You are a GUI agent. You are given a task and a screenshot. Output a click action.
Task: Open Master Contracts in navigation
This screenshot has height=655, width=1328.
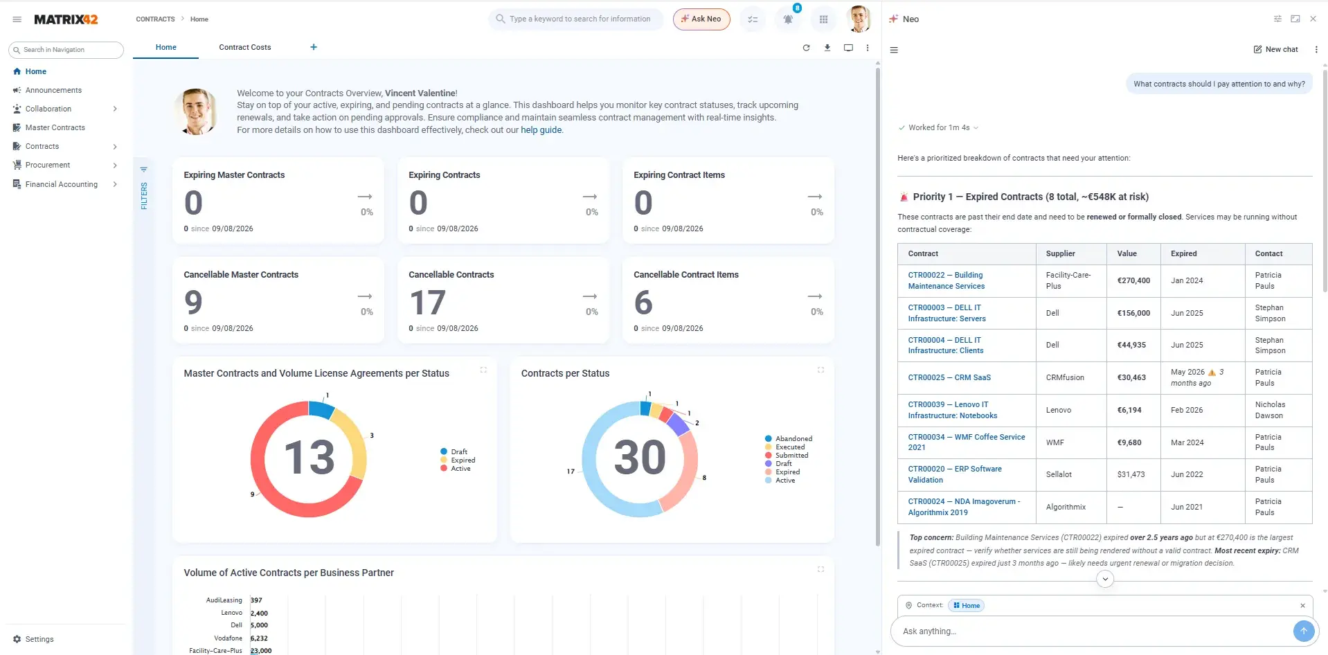pyautogui.click(x=55, y=127)
